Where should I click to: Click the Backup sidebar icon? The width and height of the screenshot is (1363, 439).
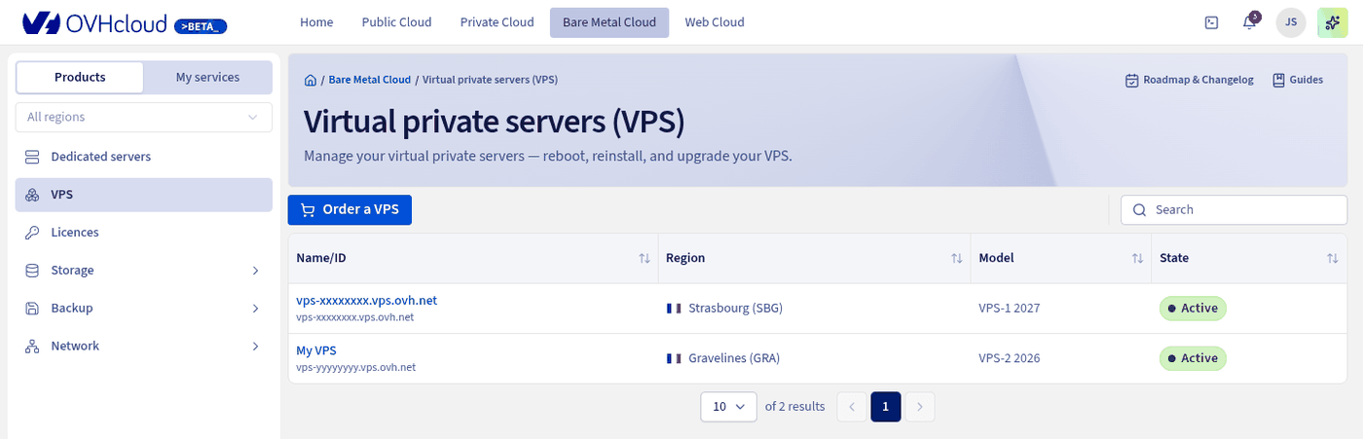tap(32, 309)
